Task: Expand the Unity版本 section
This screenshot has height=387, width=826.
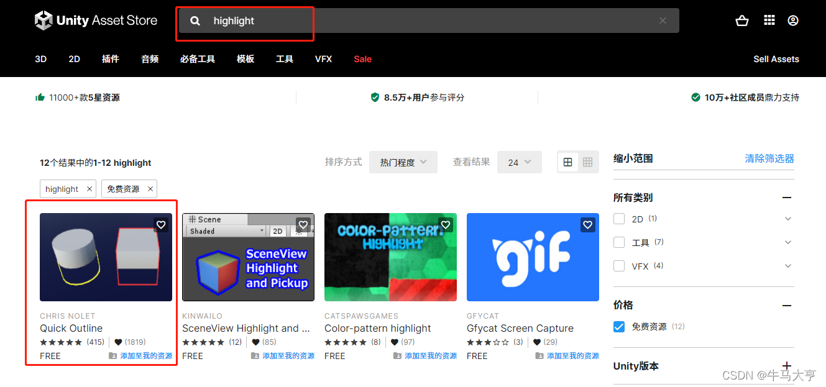Action: tap(787, 366)
